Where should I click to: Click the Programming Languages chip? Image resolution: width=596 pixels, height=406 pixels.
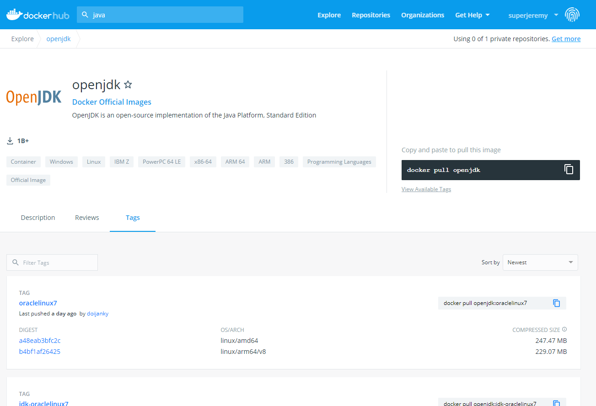click(x=339, y=162)
